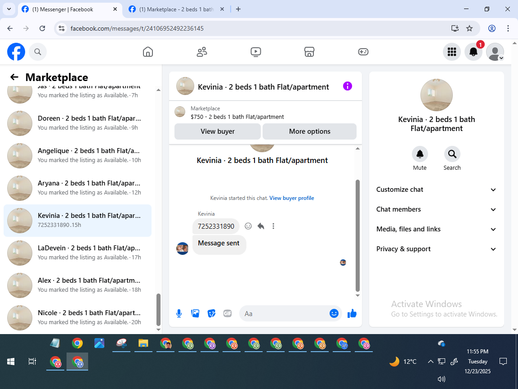Send a thumbs-up like
The image size is (518, 389).
(x=352, y=313)
